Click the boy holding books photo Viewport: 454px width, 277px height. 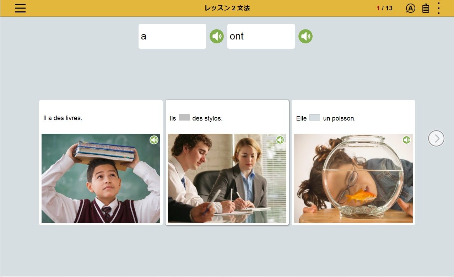tap(101, 178)
